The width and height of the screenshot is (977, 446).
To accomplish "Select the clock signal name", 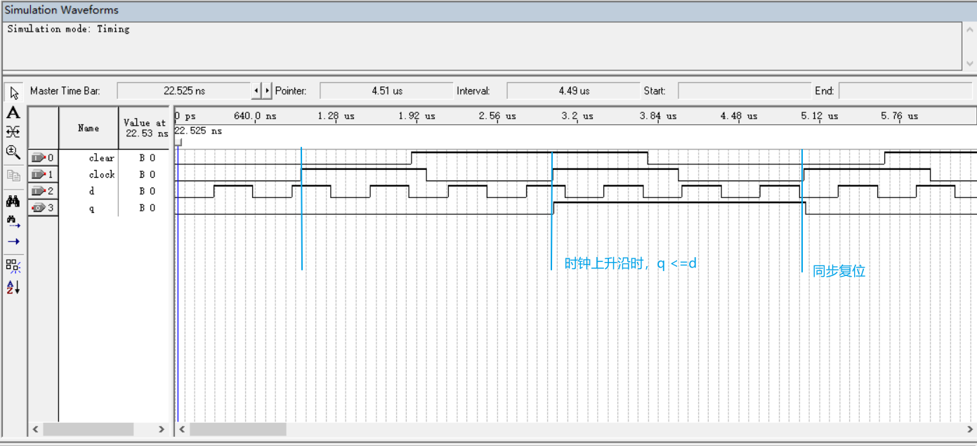I will pyautogui.click(x=101, y=174).
